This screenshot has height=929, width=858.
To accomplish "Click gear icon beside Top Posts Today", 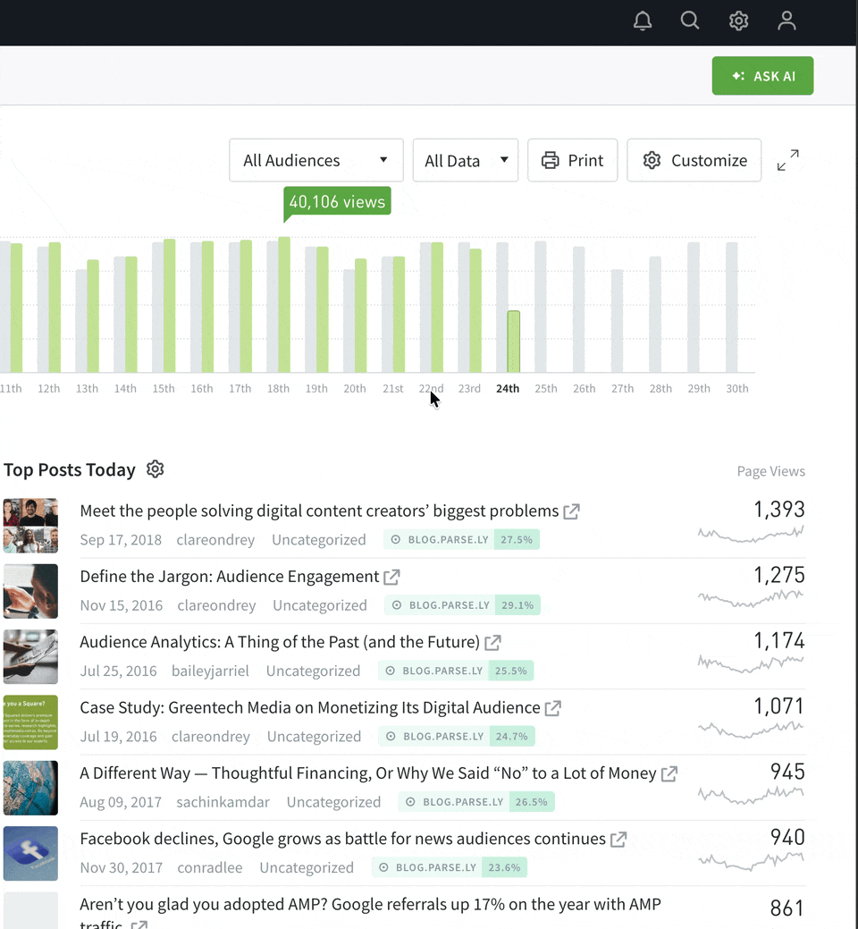I will point(156,469).
